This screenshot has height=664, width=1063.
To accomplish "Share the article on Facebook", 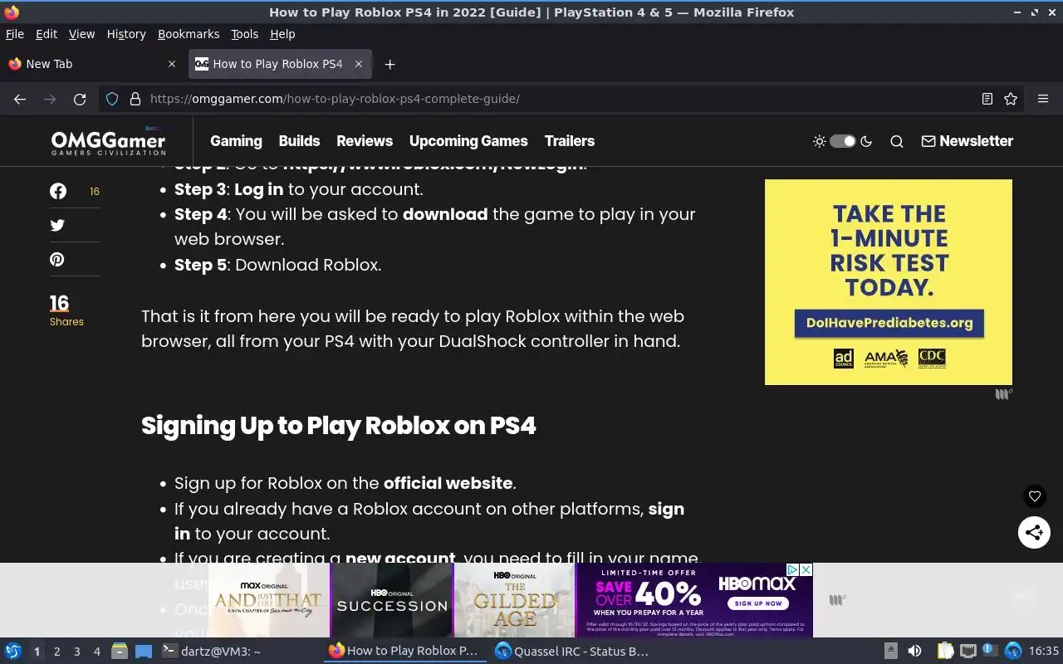I will click(x=58, y=191).
